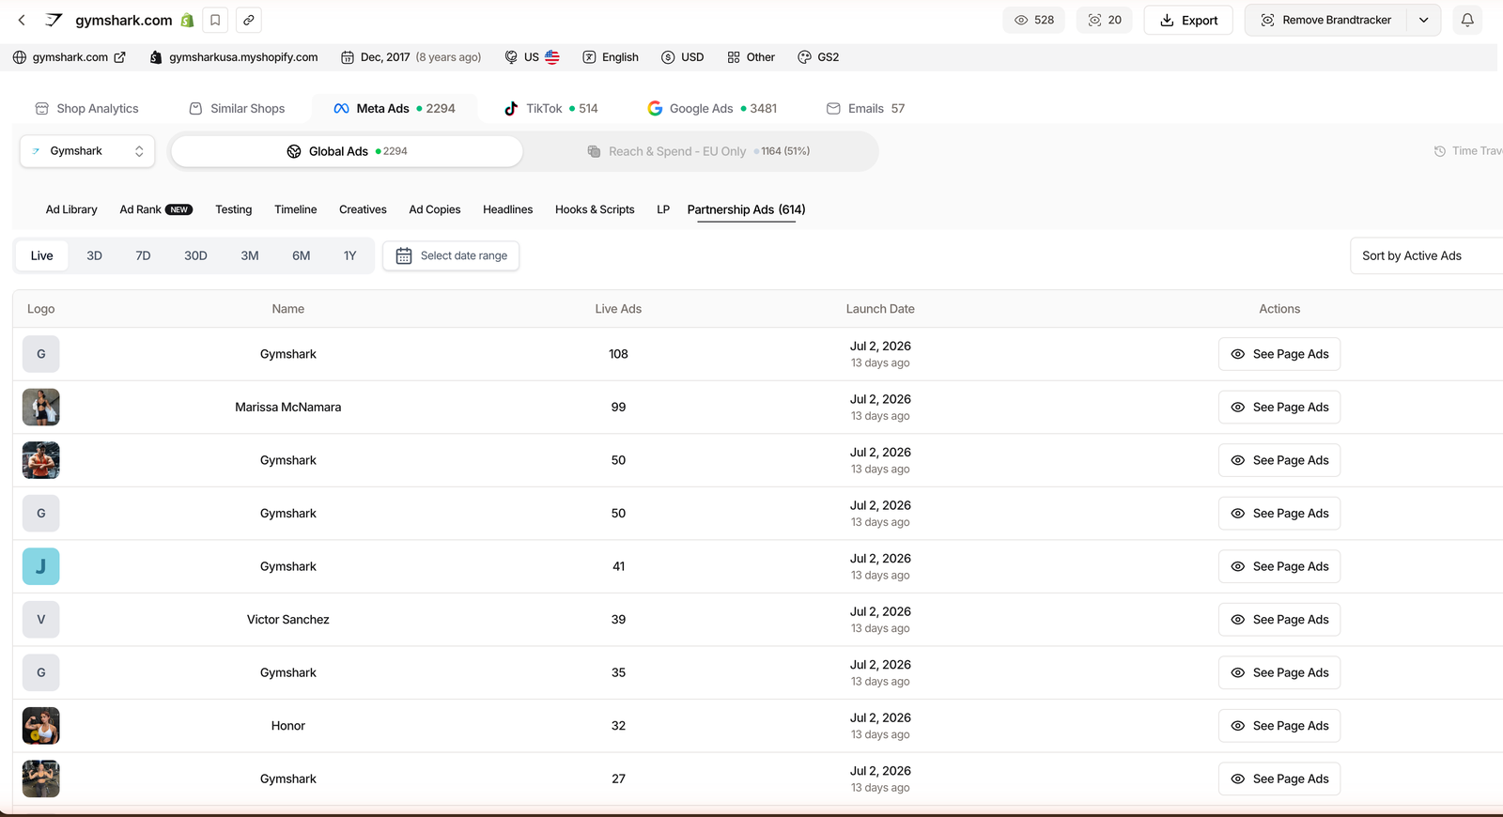
Task: Select the Global Ads segment
Action: pos(347,151)
